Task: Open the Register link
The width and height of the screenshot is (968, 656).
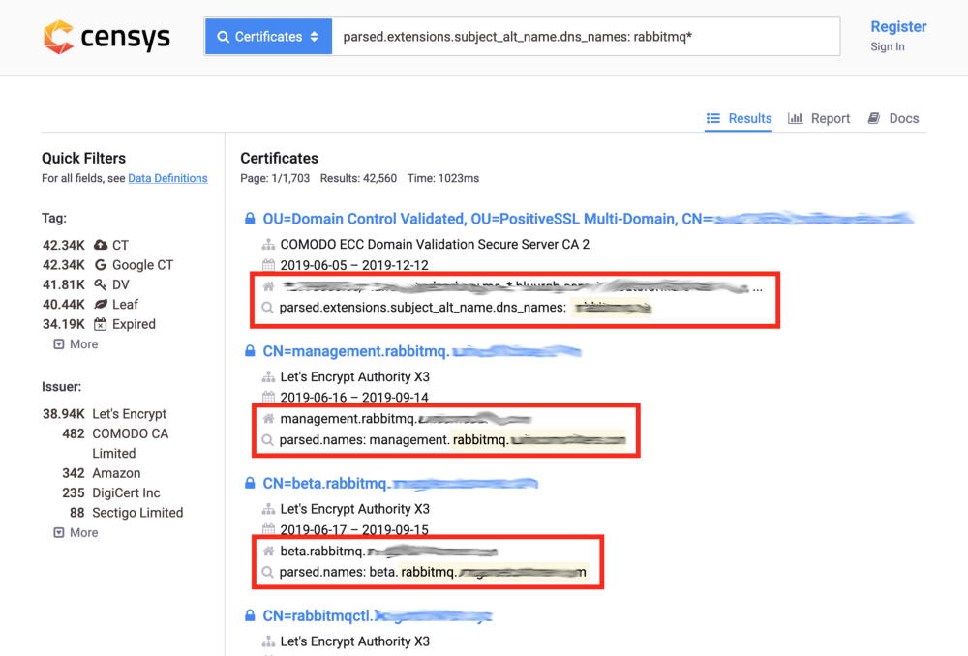Action: tap(898, 26)
